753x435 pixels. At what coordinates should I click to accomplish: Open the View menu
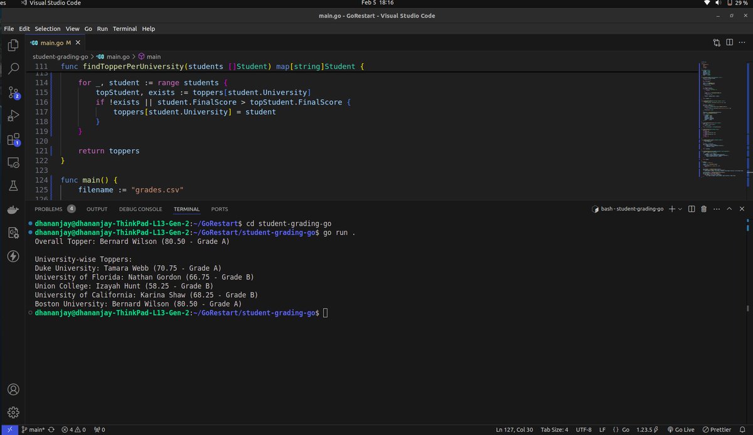[x=73, y=29]
